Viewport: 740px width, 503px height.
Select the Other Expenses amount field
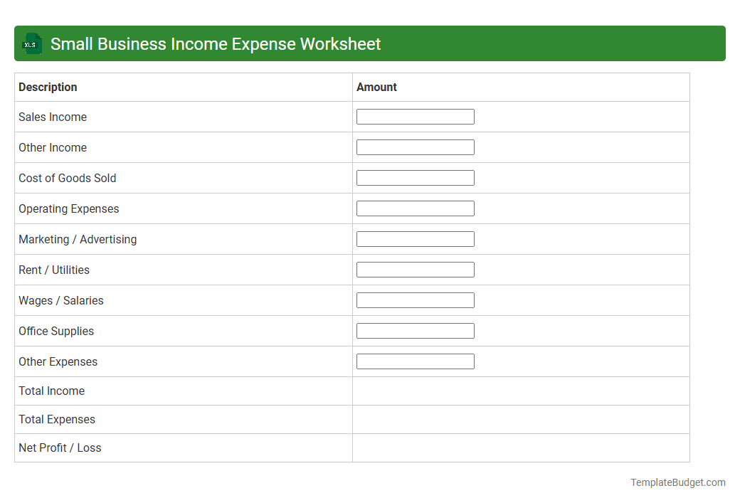point(415,361)
